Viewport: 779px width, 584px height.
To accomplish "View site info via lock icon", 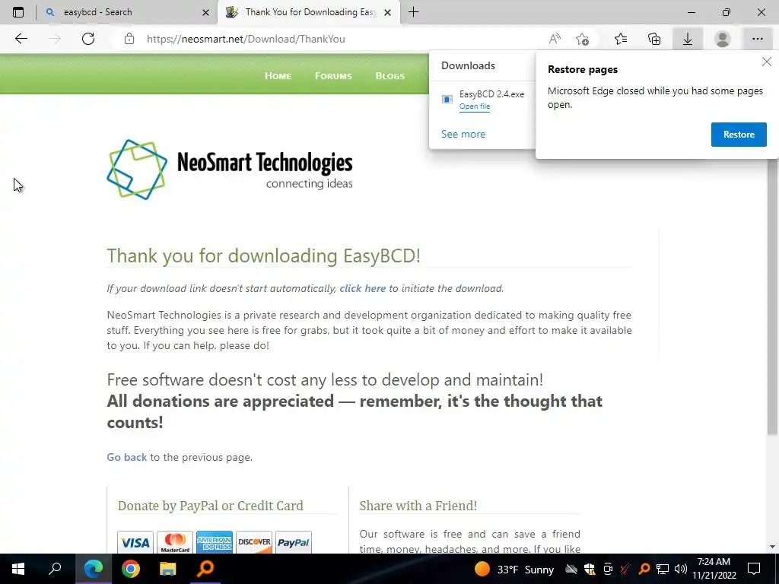I will (129, 39).
